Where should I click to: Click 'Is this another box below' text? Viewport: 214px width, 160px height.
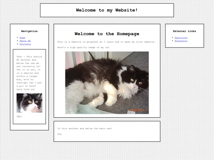point(85,128)
